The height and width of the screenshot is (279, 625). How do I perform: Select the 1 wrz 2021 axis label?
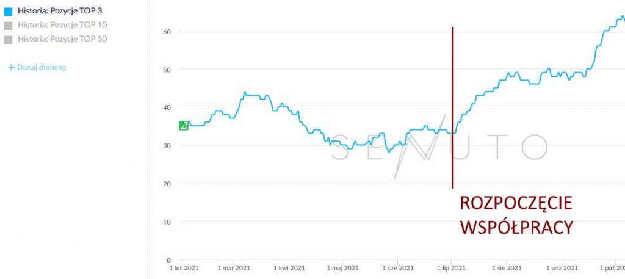click(562, 268)
